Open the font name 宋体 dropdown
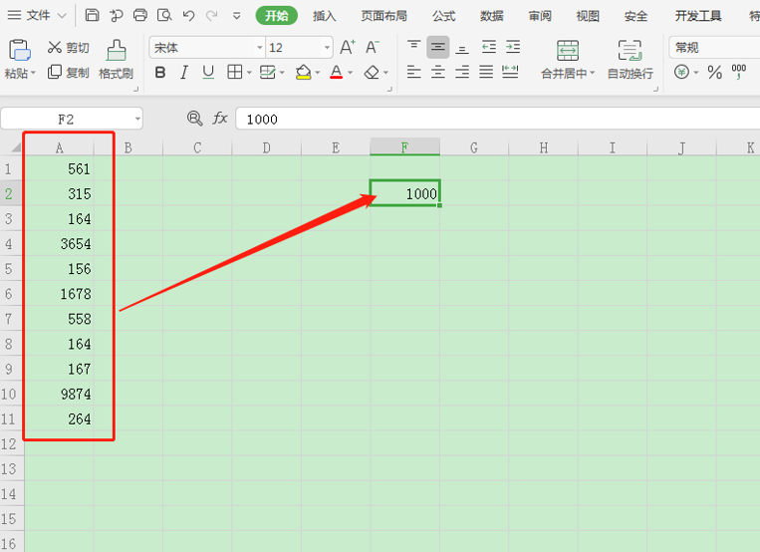760x552 pixels. tap(260, 48)
